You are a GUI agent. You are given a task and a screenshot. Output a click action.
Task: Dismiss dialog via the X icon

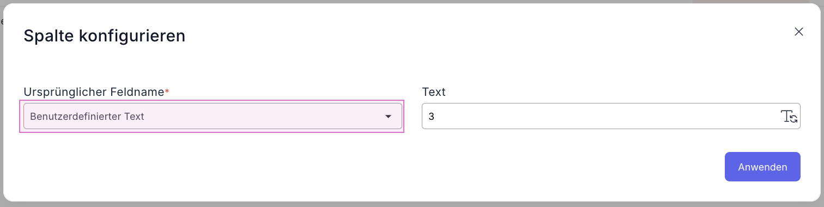[x=798, y=32]
